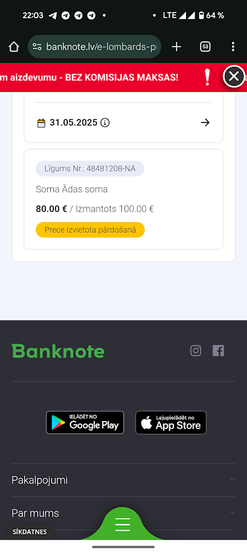Image resolution: width=247 pixels, height=554 pixels.
Task: Expand the Par mums footer section
Action: coord(123,513)
